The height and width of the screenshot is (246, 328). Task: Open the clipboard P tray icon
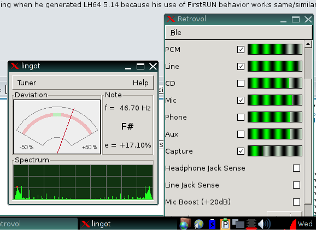pyautogui.click(x=225, y=224)
